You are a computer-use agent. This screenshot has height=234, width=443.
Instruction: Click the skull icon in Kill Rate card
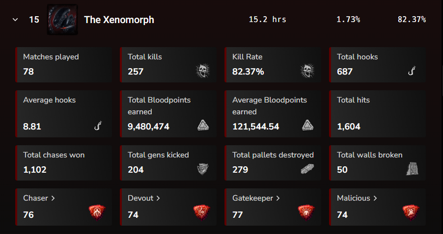307,71
